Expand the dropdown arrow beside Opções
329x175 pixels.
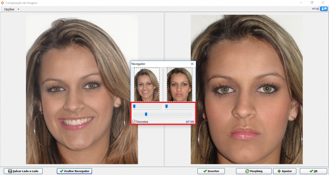19,9
